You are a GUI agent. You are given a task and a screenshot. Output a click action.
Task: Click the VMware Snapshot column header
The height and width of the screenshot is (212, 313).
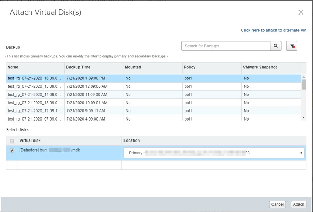(x=270, y=67)
